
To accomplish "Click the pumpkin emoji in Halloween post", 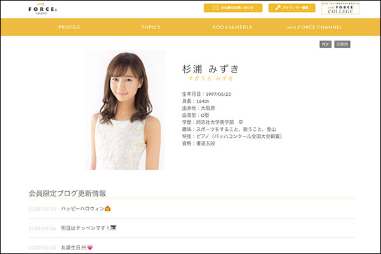I will (108, 208).
